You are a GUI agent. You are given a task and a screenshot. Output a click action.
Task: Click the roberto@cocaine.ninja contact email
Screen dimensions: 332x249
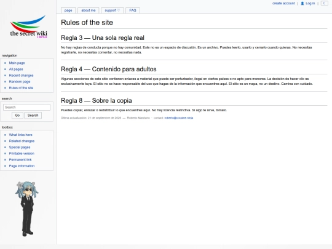click(x=179, y=117)
